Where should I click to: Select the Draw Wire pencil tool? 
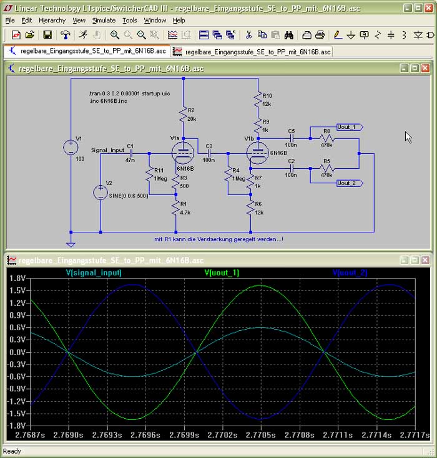pos(338,35)
